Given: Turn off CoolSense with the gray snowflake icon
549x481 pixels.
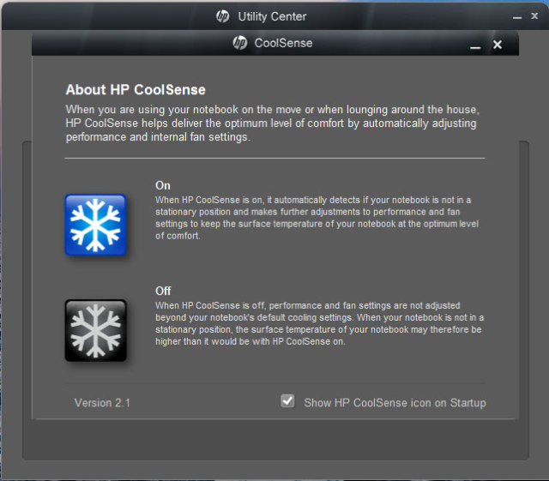Looking at the screenshot, I should coord(95,330).
